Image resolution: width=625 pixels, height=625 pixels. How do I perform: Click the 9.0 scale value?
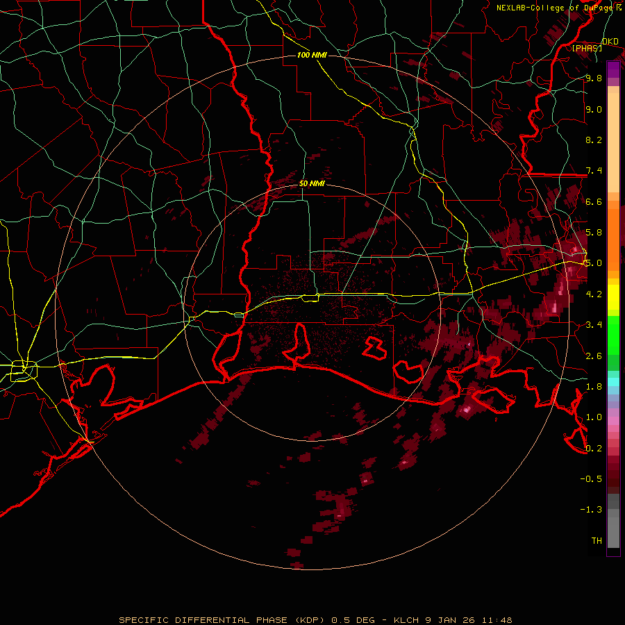click(594, 109)
